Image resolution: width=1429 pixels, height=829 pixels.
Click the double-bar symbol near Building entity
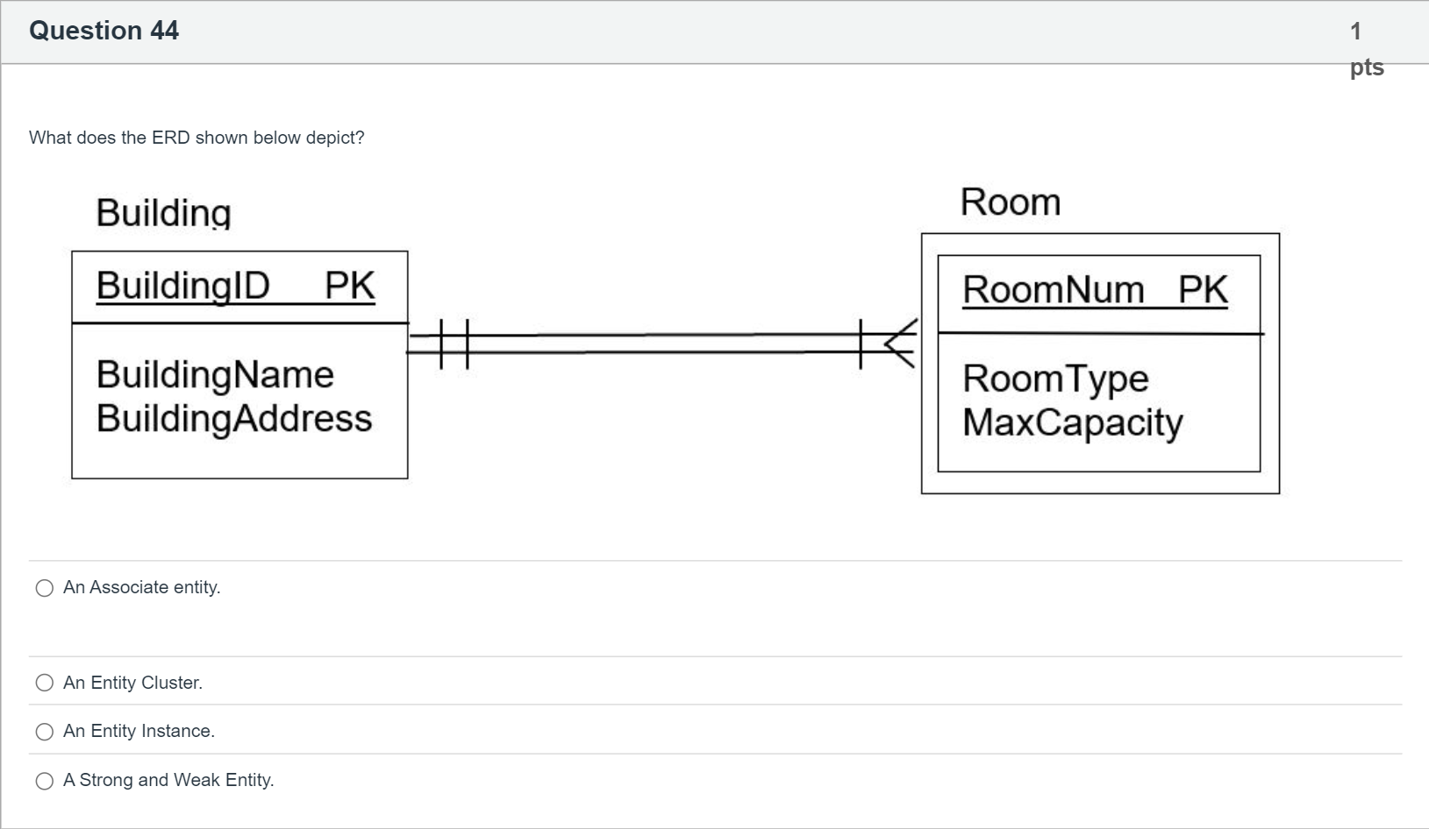[454, 343]
